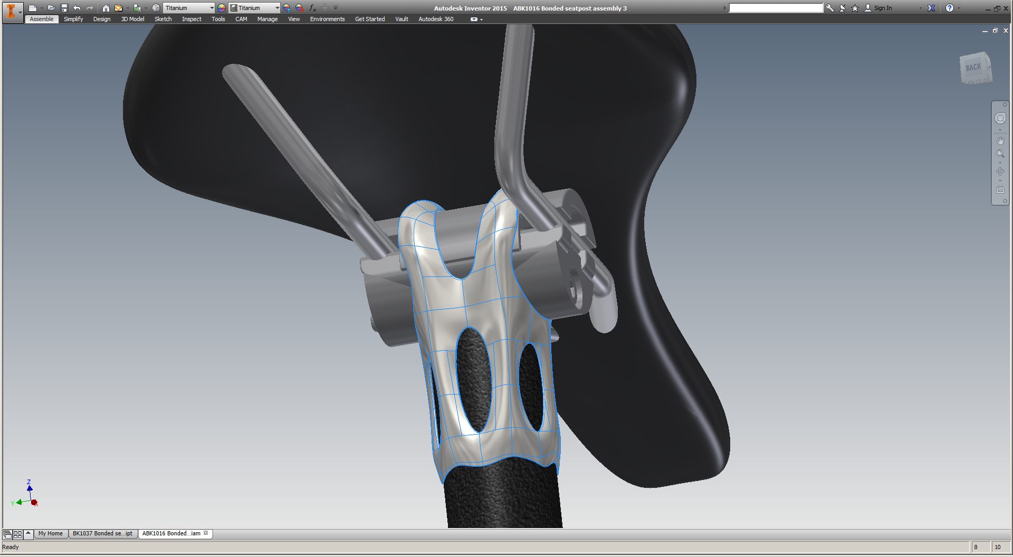Image resolution: width=1013 pixels, height=557 pixels.
Task: Click the BACK face of the ViewCube
Action: 974,68
